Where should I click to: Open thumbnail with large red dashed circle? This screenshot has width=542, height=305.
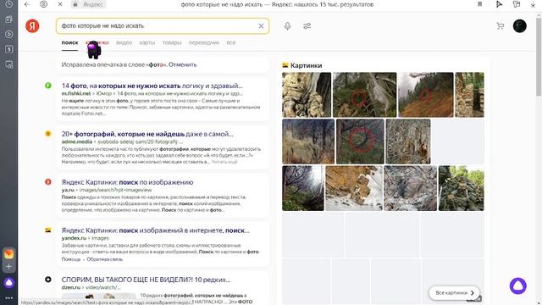[360, 141]
